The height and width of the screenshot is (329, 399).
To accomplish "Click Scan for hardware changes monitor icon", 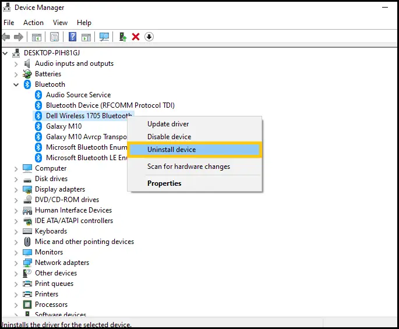I will (104, 37).
